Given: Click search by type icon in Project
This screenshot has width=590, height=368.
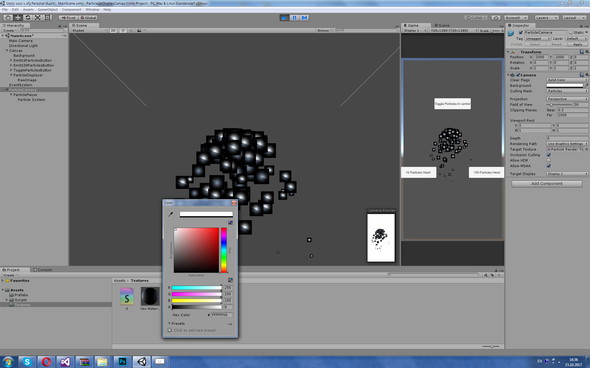Looking at the screenshot, I should click(486, 275).
